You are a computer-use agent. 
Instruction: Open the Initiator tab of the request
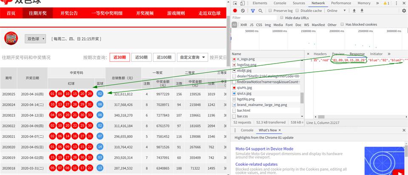(376, 54)
